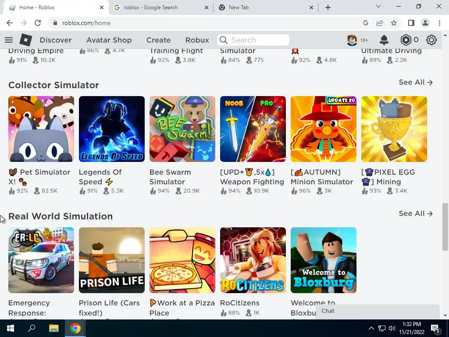Open the Discover menu item
This screenshot has height=337, width=449.
(x=56, y=40)
